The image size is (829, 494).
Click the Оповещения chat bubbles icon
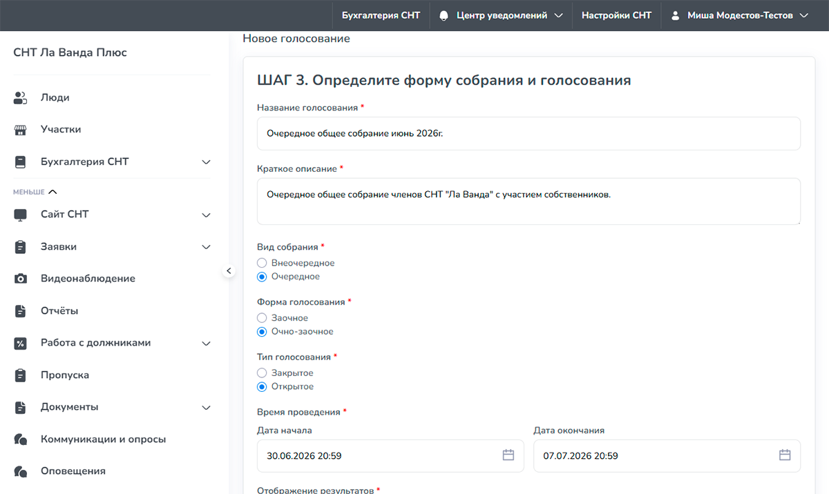coord(21,472)
